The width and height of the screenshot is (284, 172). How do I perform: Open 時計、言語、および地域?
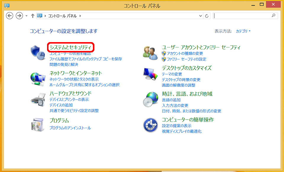pyautogui.click(x=187, y=94)
